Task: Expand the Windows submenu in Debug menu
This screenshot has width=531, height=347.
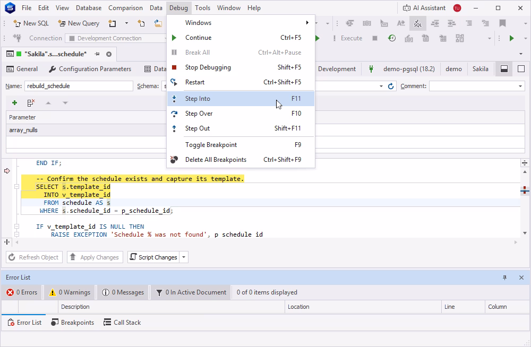Action: pos(241,23)
